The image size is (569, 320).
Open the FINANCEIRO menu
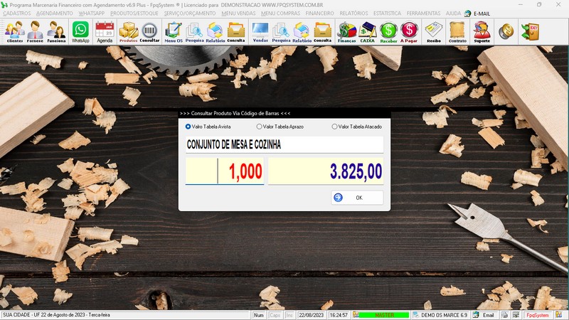coord(319,14)
